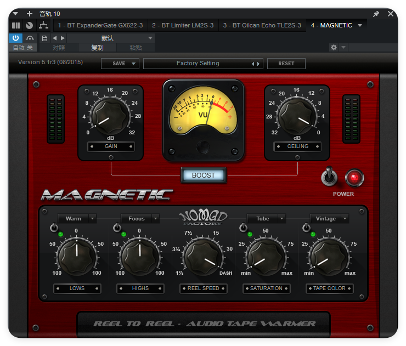Click the 自动: 关 automation button
This screenshot has width=406, height=346.
(23, 48)
